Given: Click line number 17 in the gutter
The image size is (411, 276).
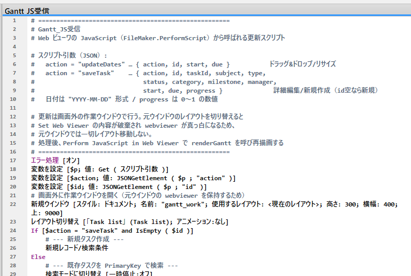Looking at the screenshot, I should click(x=13, y=161).
